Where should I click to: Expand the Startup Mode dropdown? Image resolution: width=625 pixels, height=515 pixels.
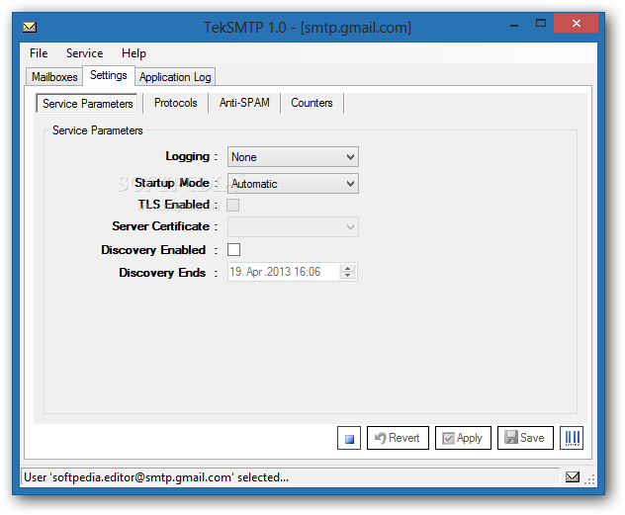[293, 184]
